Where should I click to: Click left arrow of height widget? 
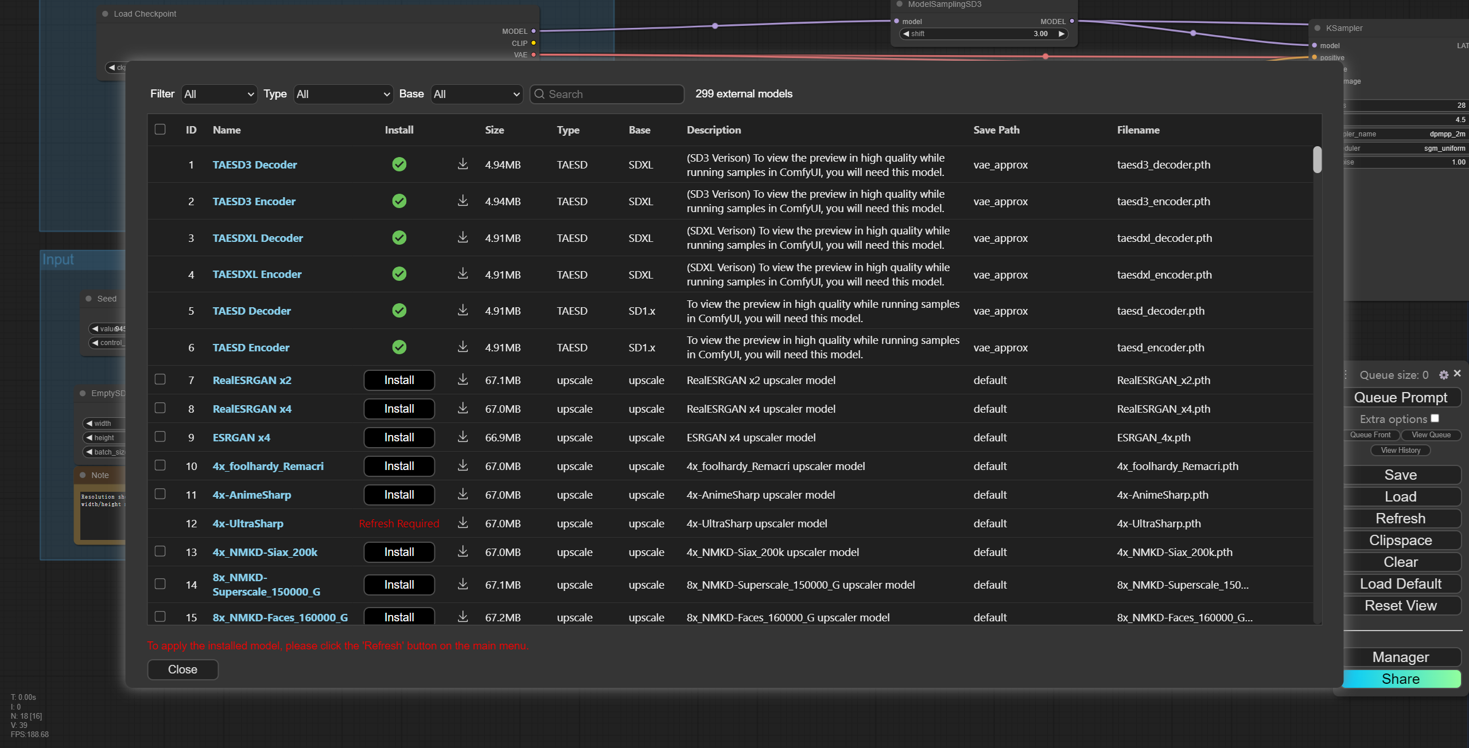pos(89,438)
